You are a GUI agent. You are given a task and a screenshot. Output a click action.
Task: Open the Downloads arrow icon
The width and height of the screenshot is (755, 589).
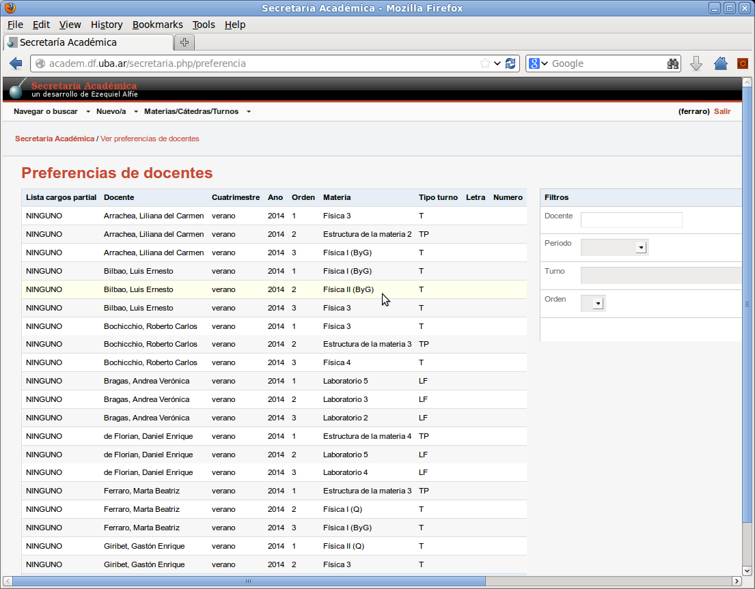pos(696,63)
